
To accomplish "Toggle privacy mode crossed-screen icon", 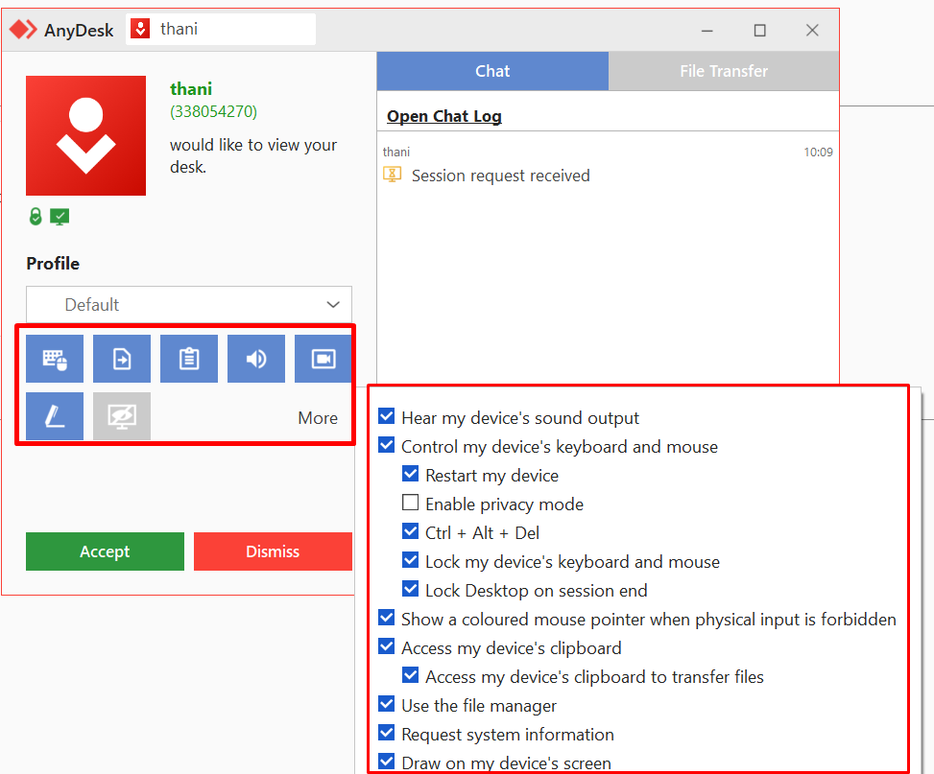I will [122, 415].
